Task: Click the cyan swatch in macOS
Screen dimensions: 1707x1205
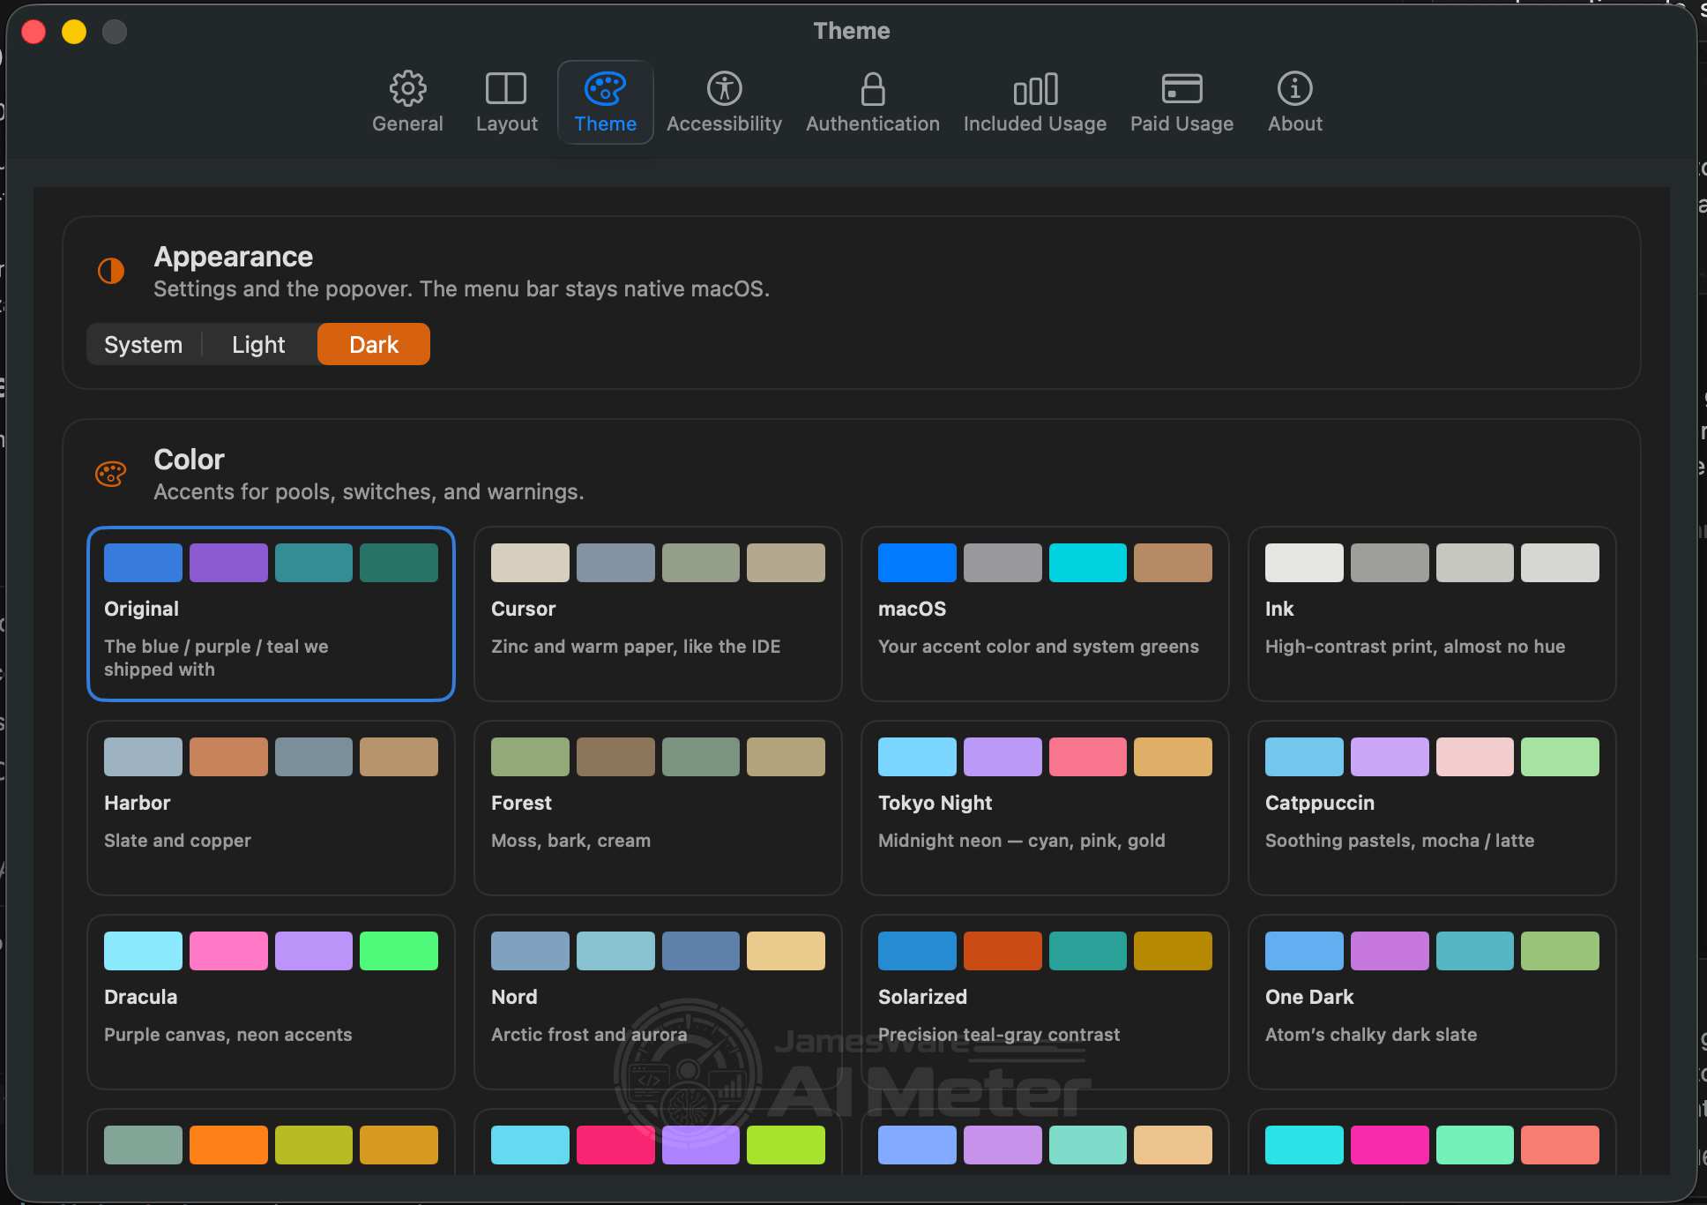Action: pyautogui.click(x=1087, y=563)
